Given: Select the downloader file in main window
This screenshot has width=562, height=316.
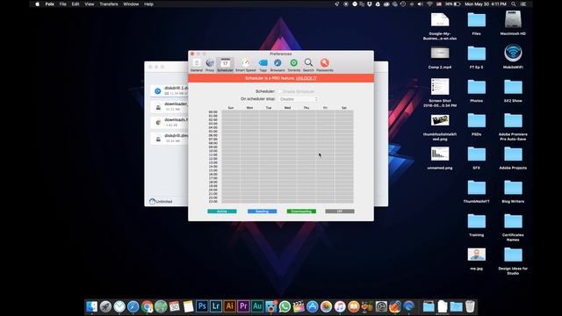Looking at the screenshot, I should (169, 106).
